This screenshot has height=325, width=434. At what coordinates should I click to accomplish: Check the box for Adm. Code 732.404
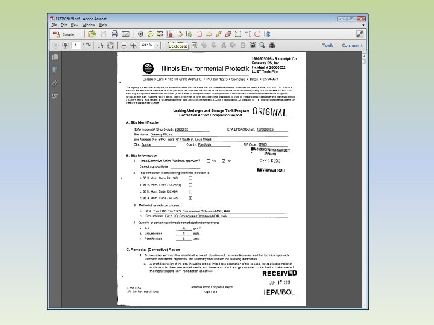(190, 191)
